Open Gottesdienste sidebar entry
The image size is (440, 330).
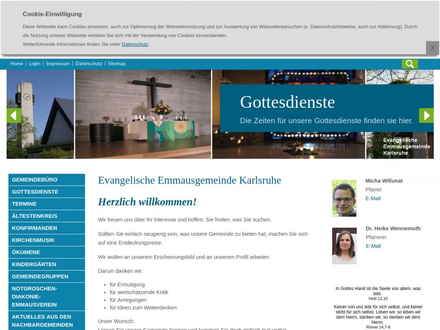tap(35, 192)
